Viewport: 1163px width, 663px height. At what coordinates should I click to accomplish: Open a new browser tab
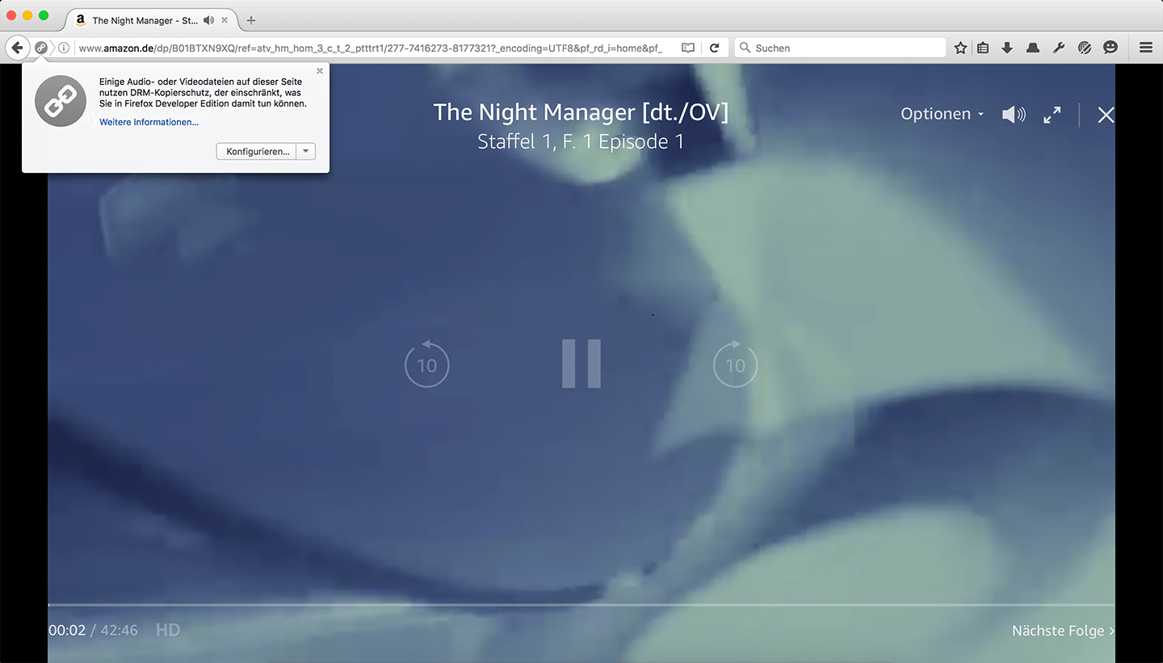point(251,20)
